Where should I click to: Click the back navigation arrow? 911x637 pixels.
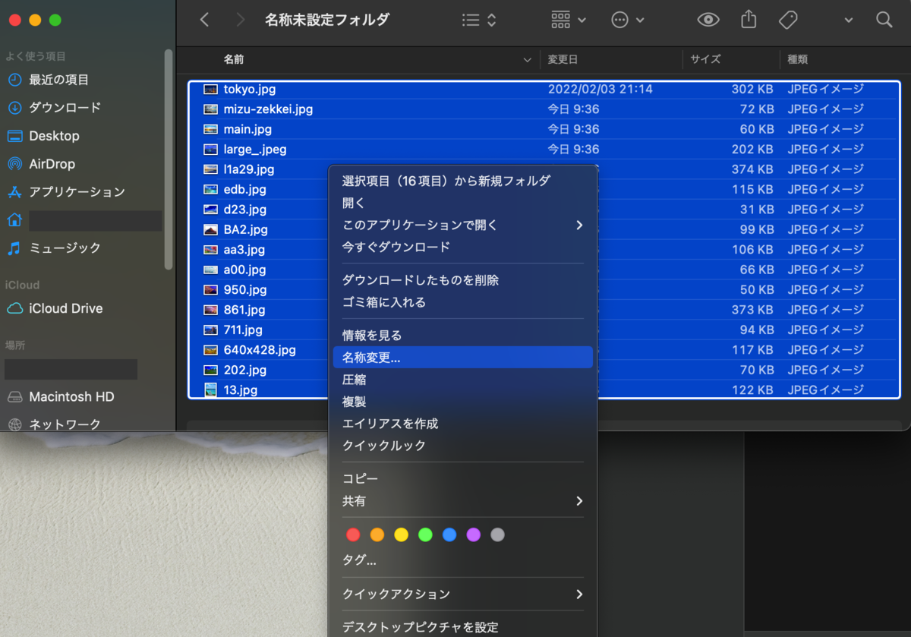(x=203, y=20)
